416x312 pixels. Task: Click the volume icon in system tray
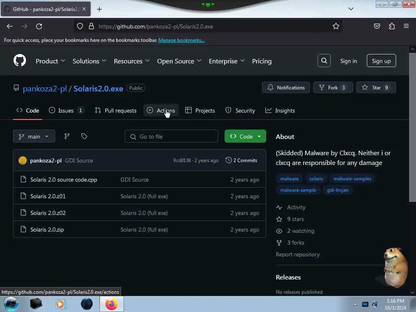[x=375, y=304]
